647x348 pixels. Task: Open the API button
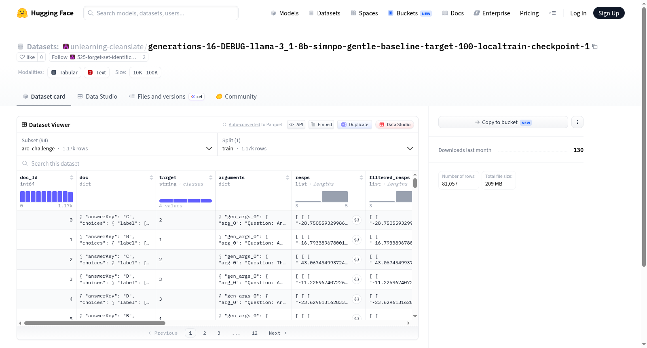click(296, 124)
